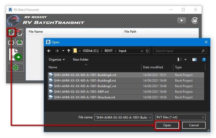Click the Open button
This screenshot has width=216, height=138.
167,125
